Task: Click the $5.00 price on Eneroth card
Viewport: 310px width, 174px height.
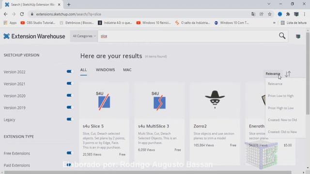Action: [x=288, y=145]
